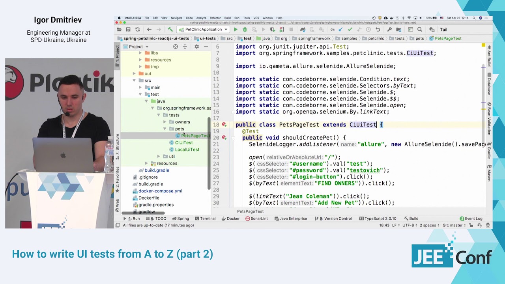Revert changes with the undo arrow icon
505x284 pixels.
click(x=378, y=30)
